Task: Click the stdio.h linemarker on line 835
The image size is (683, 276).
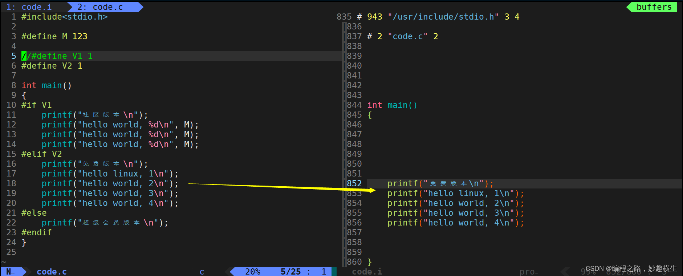Action: [438, 17]
